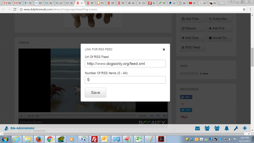Reload the page in Chrome
Screen dimensions: 254x143
pos(15,10)
